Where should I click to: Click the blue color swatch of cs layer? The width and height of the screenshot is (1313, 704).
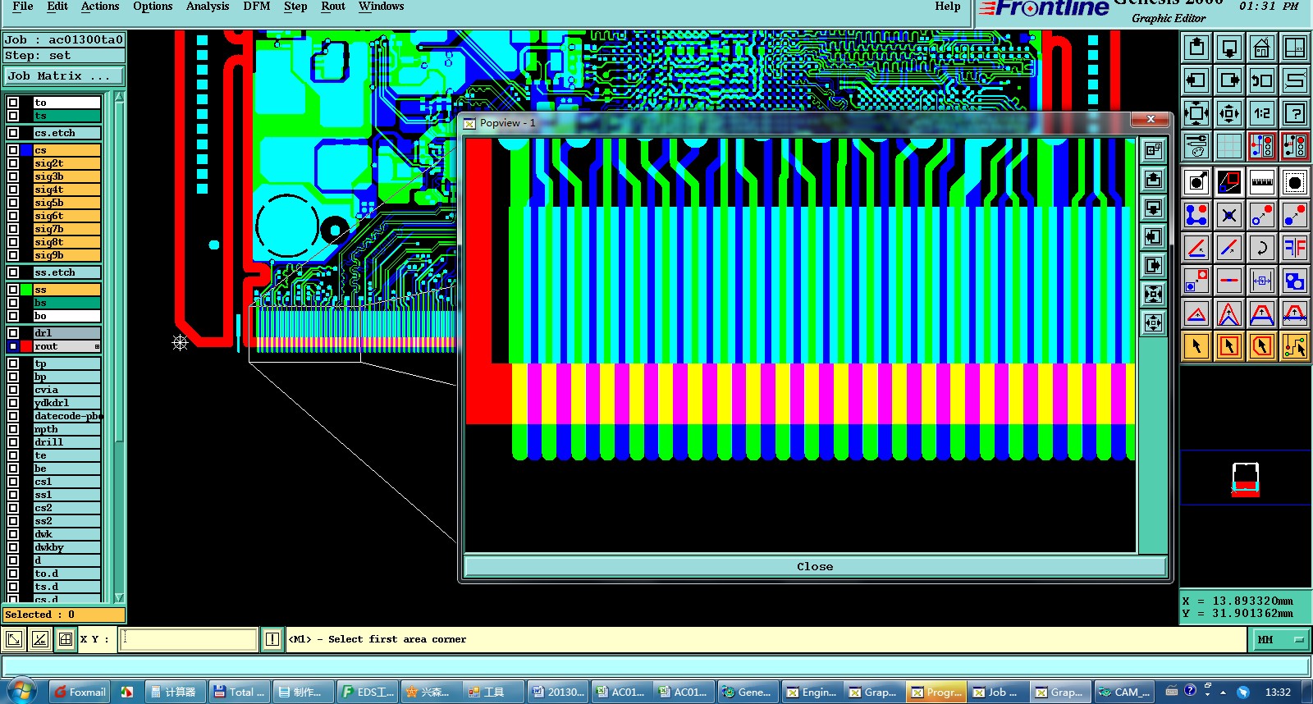click(x=26, y=150)
